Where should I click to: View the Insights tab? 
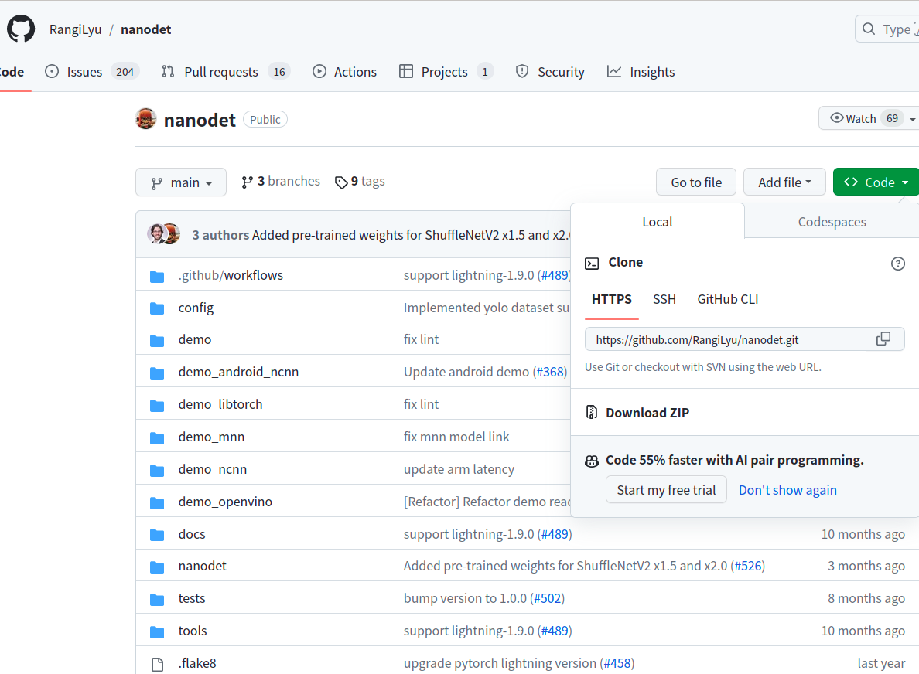641,72
